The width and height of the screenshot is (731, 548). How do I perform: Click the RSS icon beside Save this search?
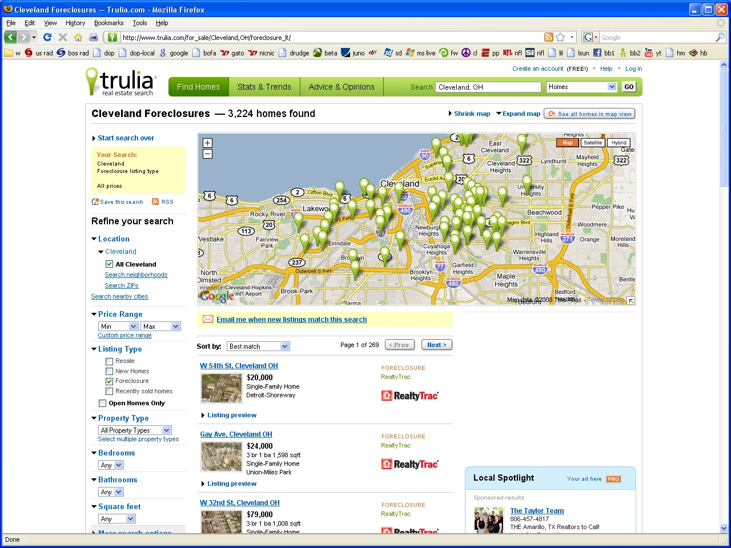pos(155,202)
